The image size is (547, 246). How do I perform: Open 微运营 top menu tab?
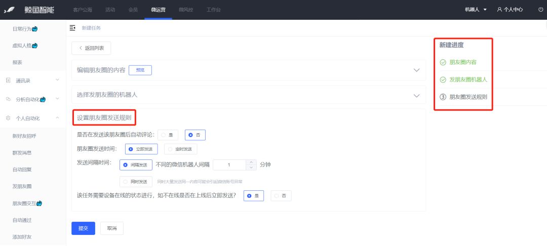coord(159,10)
